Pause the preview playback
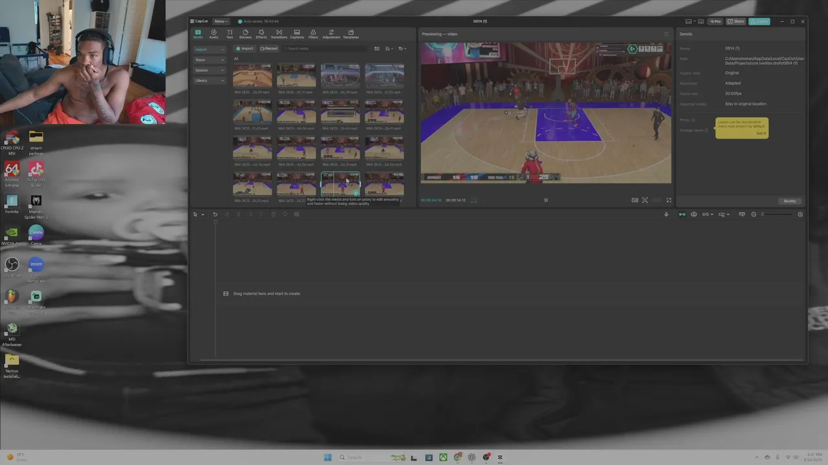The width and height of the screenshot is (828, 465). coord(545,200)
